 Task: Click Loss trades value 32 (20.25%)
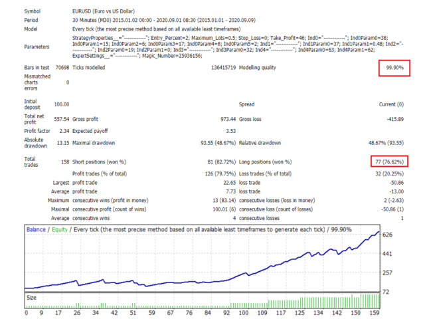tap(390, 173)
